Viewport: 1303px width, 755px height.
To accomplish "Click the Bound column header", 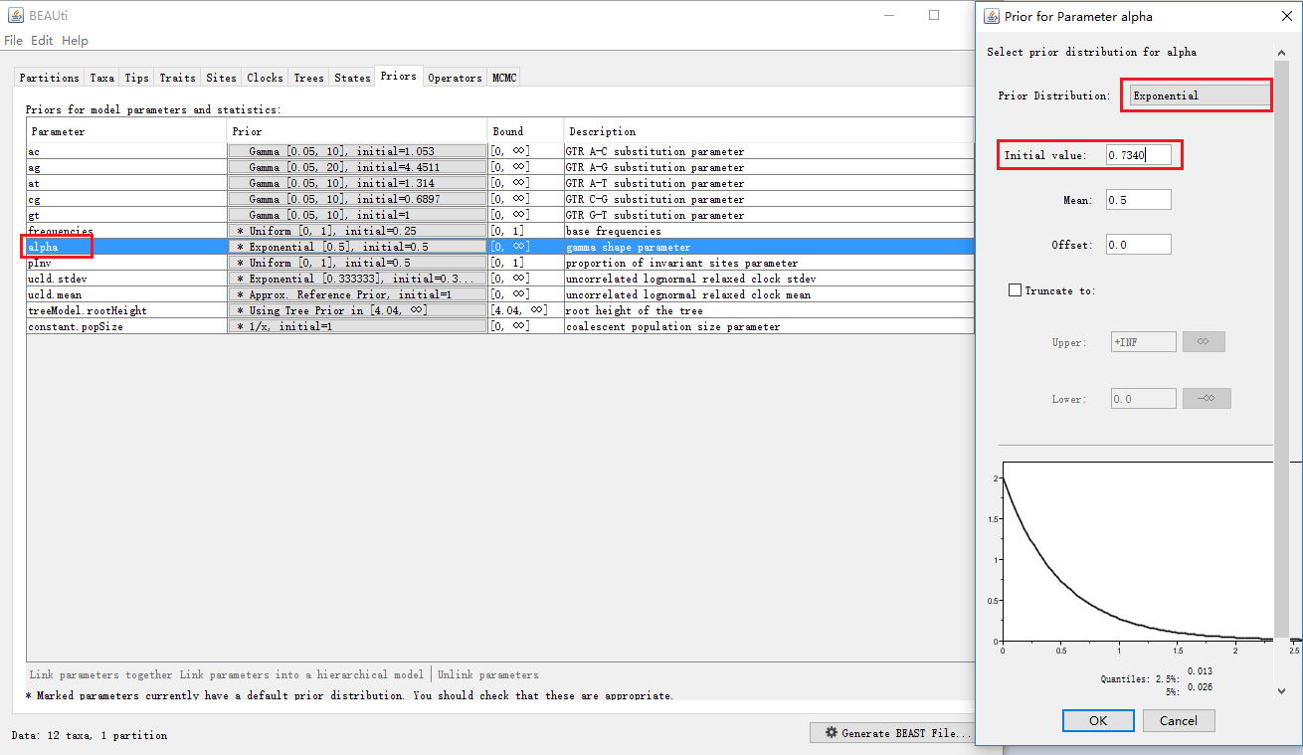I will [x=525, y=131].
